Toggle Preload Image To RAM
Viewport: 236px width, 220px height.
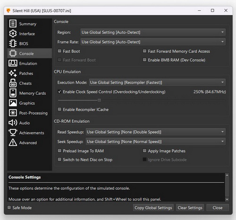pyautogui.click(x=59, y=151)
